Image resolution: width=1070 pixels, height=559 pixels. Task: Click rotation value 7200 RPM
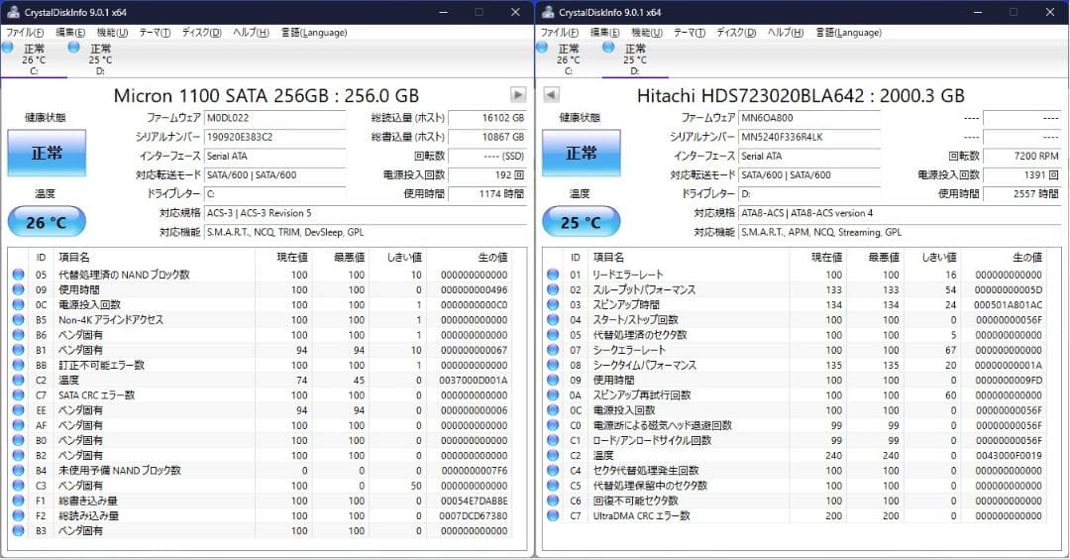pos(1021,157)
